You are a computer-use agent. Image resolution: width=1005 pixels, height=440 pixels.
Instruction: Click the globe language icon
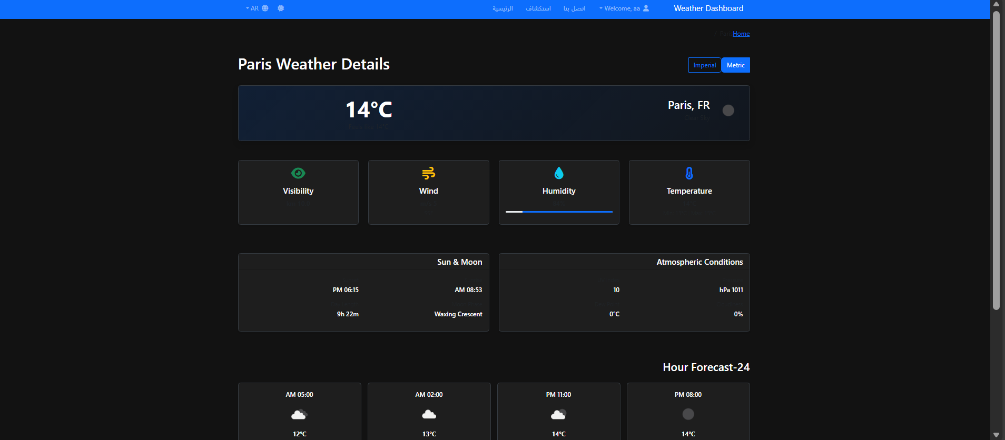265,8
